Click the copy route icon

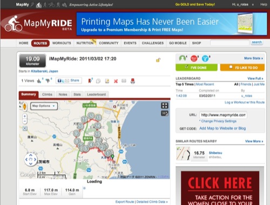click(x=98, y=81)
